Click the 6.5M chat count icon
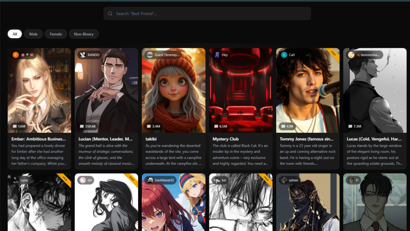Image resolution: width=410 pixels, height=231 pixels. 216,126
